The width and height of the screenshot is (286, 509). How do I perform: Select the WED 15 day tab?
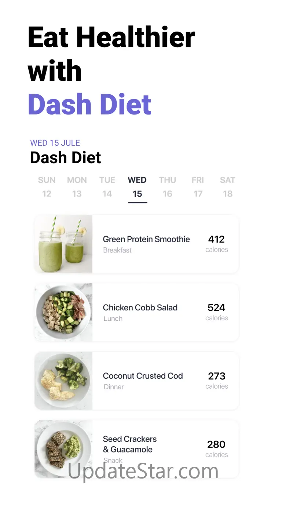coord(137,188)
